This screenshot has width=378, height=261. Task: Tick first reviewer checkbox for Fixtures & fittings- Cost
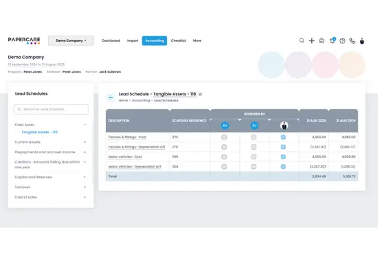click(x=224, y=137)
